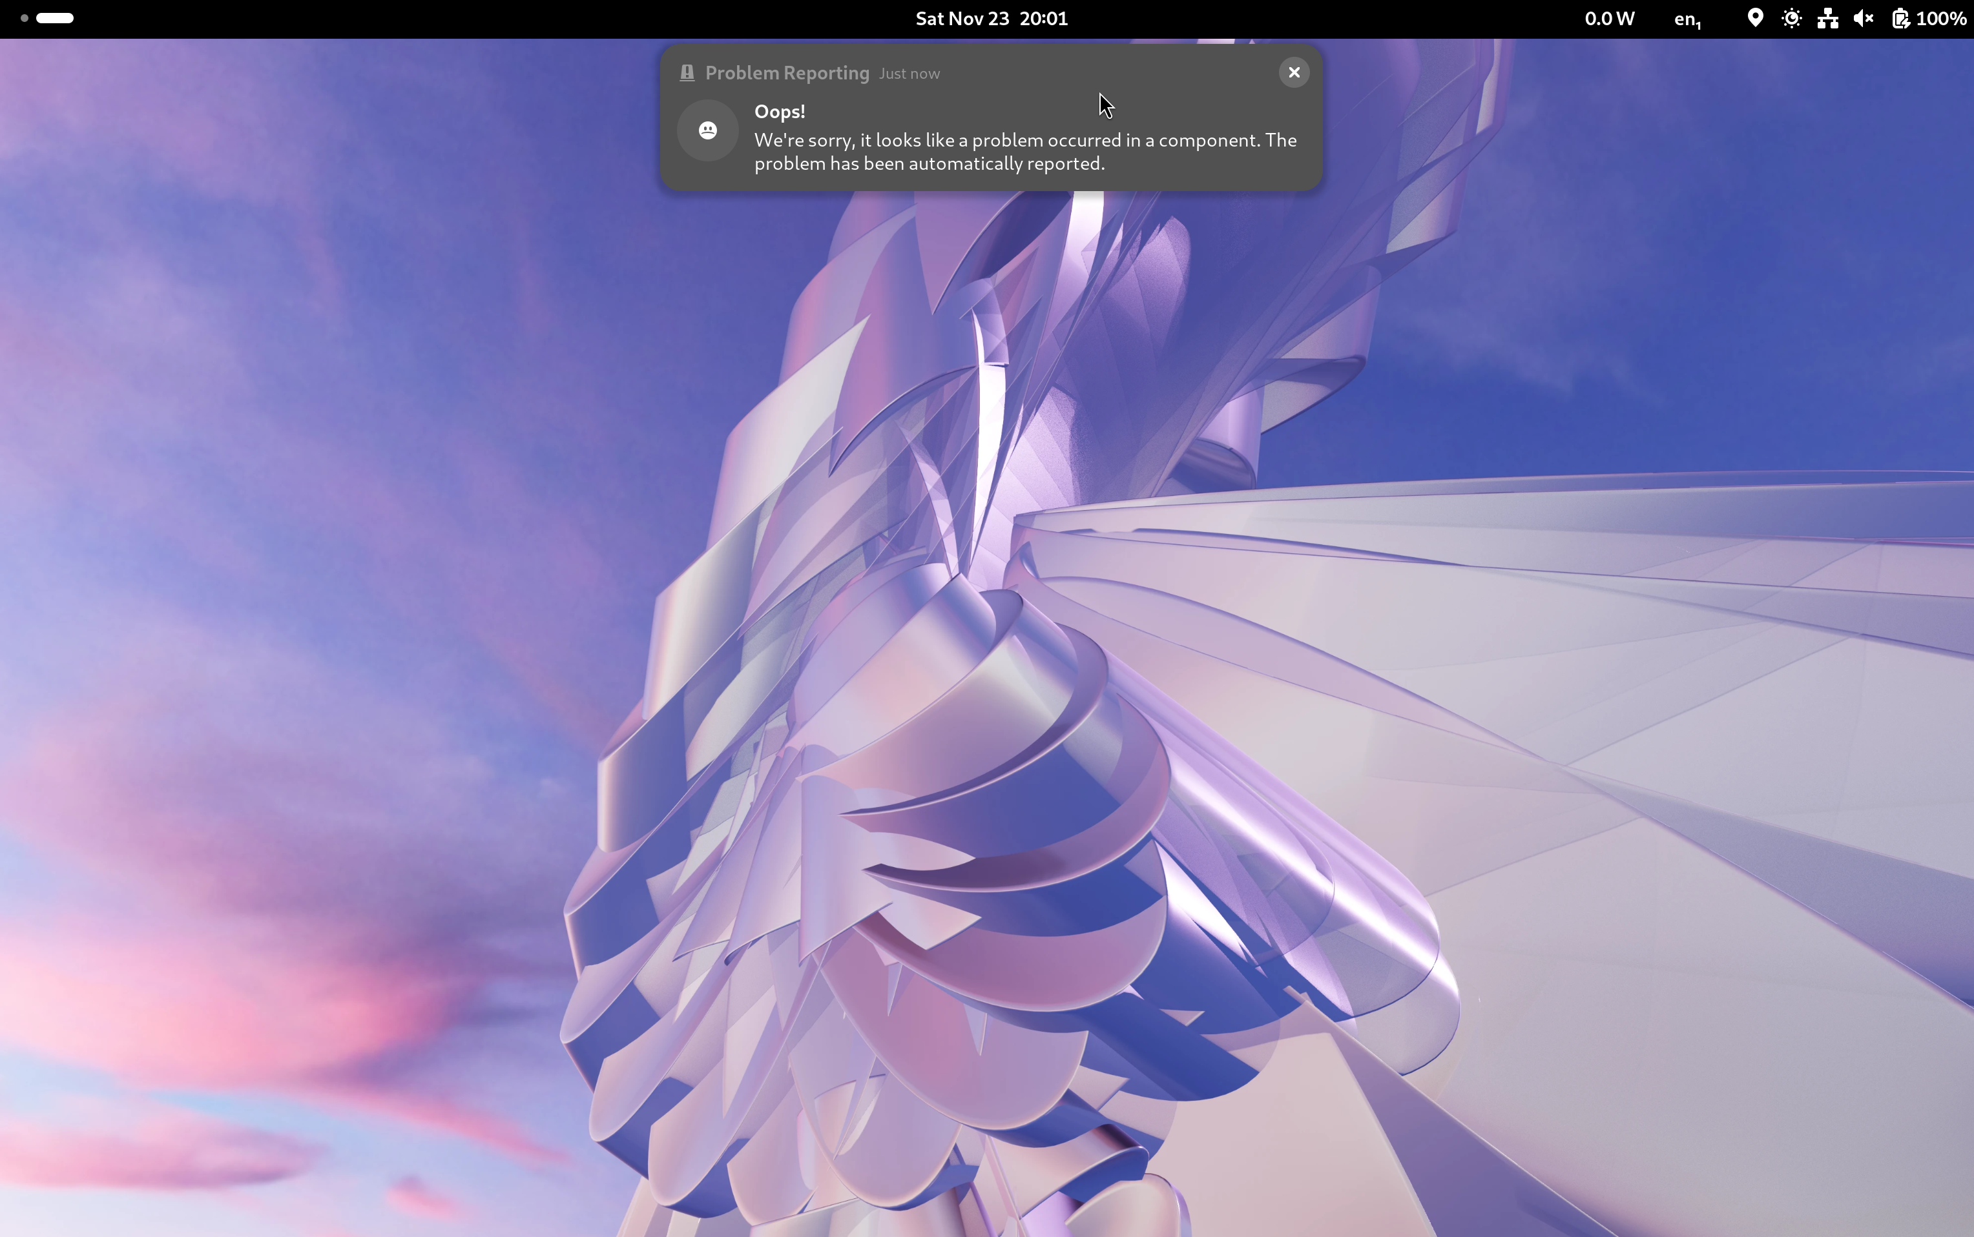
Task: Click the wired network status icon
Action: click(1827, 18)
